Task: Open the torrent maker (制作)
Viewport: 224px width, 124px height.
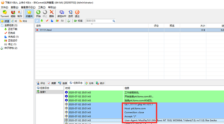Action: [20, 14]
